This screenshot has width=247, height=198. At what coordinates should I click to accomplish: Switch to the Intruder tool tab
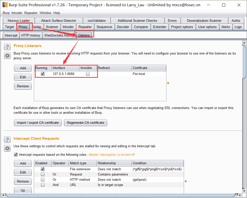(x=68, y=27)
